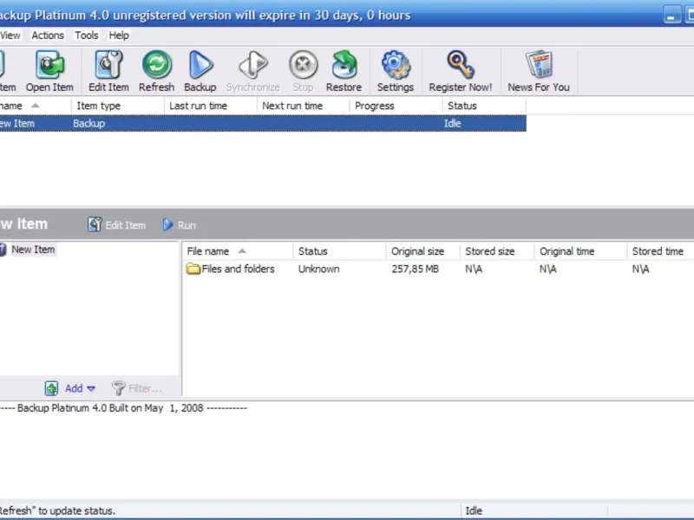The image size is (694, 520).
Task: Open News For You from toolbar
Action: pos(539,71)
